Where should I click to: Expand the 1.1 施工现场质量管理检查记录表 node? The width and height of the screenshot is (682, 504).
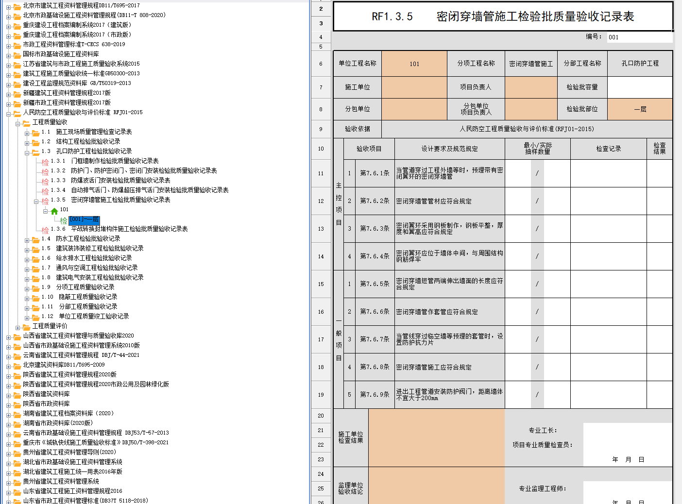[27, 133]
